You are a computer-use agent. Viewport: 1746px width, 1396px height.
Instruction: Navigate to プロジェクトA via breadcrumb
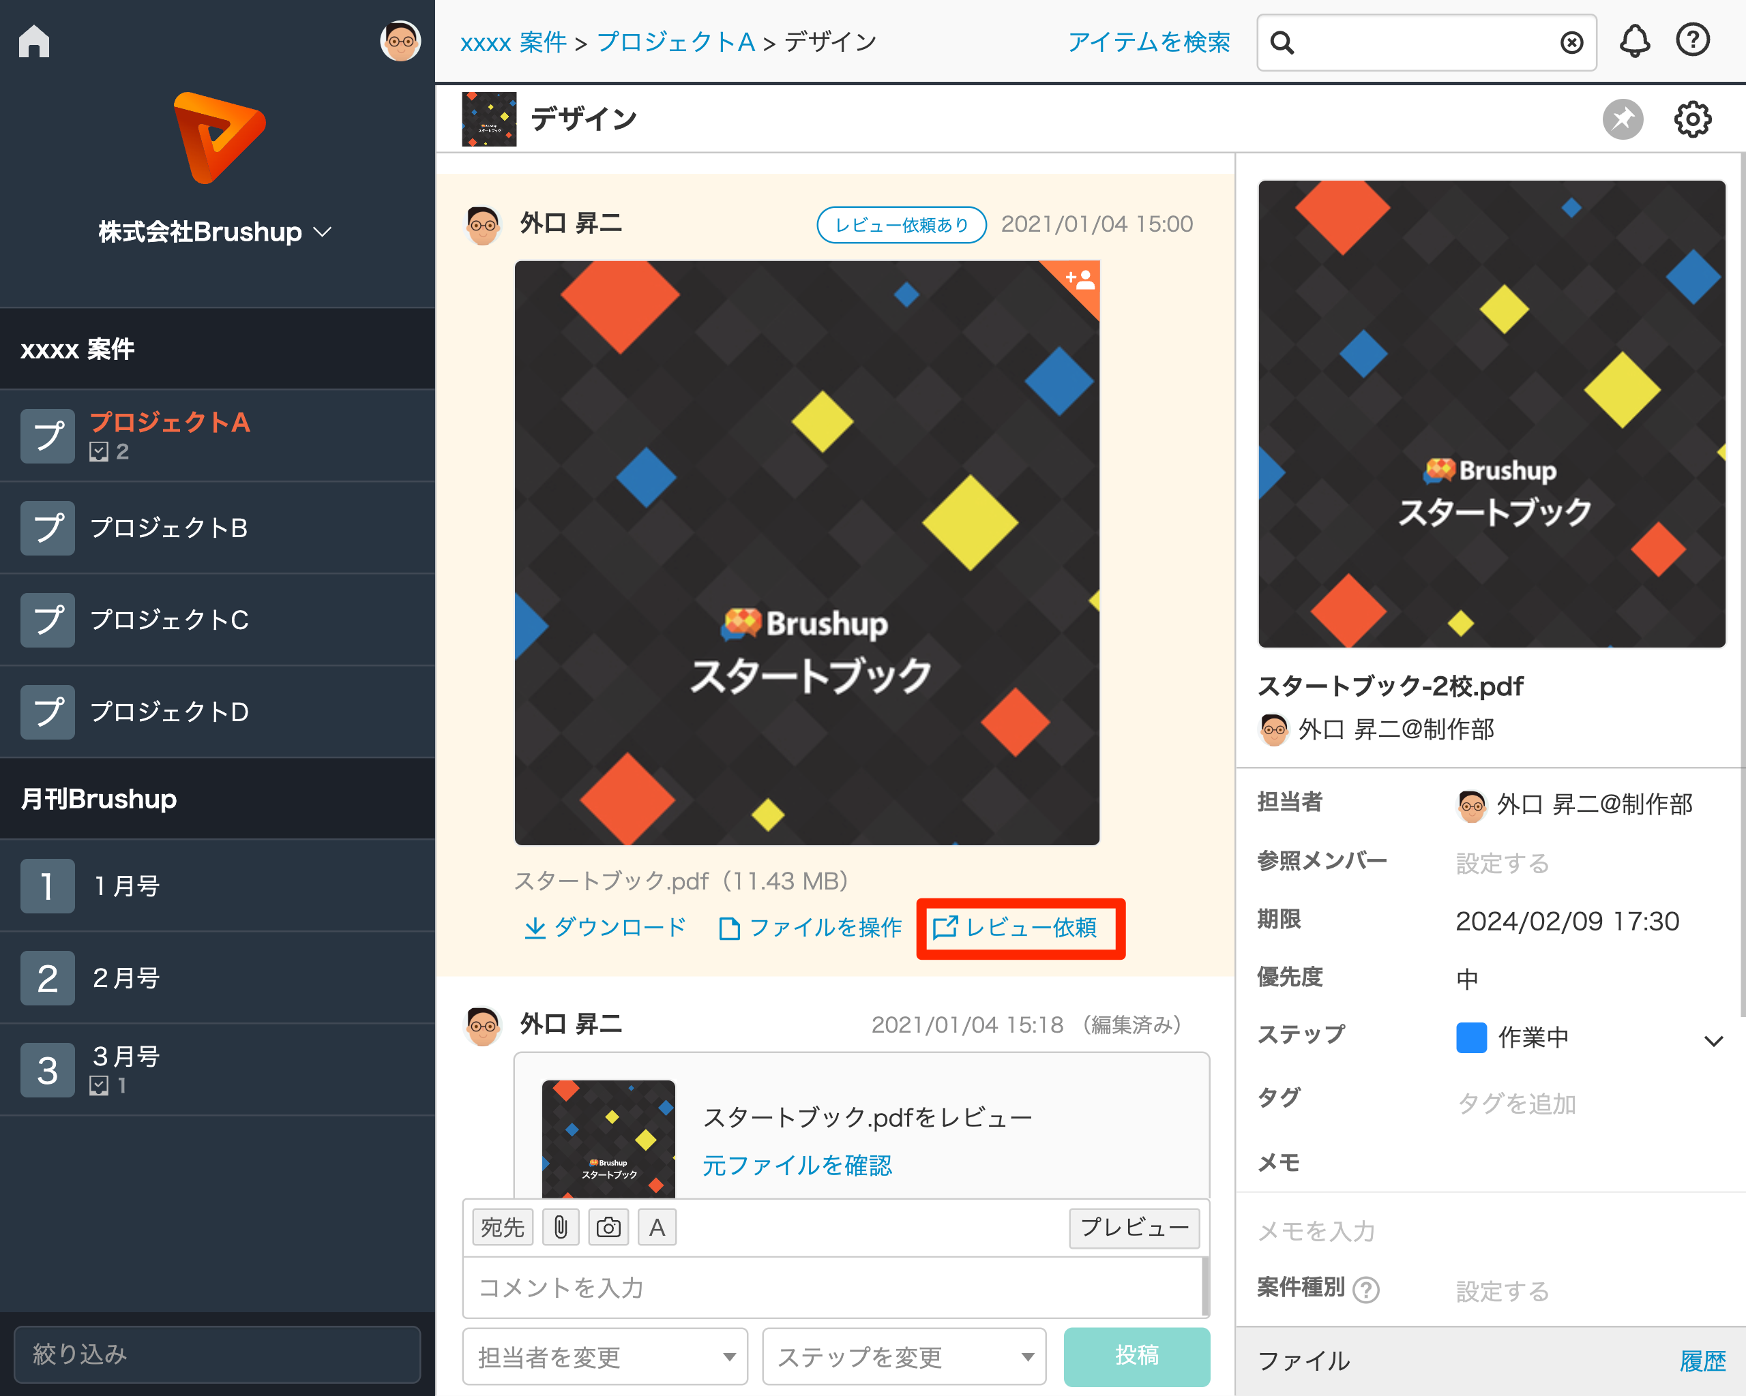coord(677,42)
